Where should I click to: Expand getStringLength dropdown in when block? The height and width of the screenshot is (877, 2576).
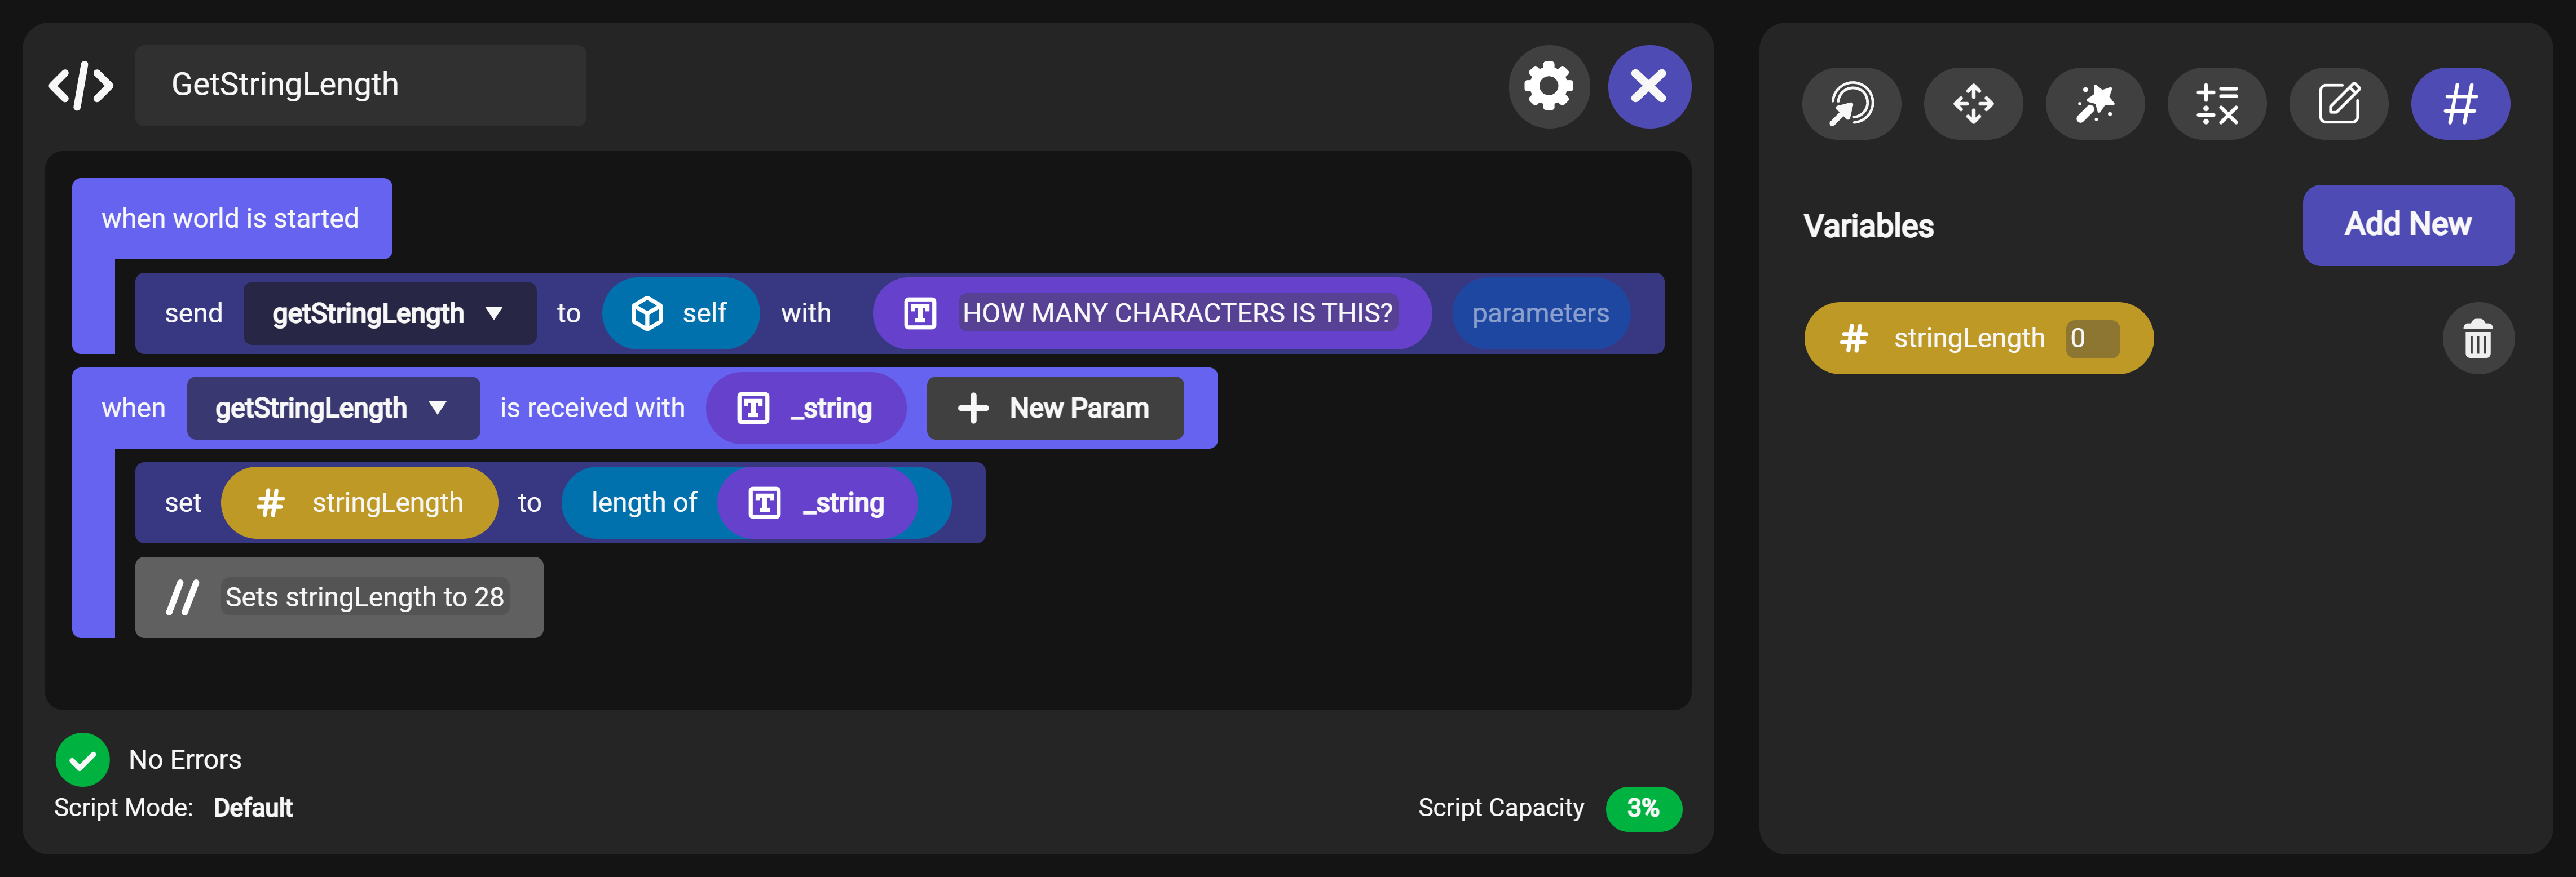(437, 408)
